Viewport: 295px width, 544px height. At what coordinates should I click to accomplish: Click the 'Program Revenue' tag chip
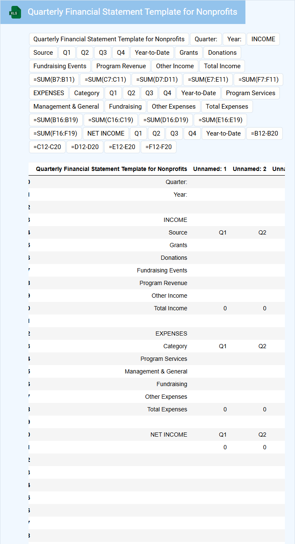tap(121, 66)
